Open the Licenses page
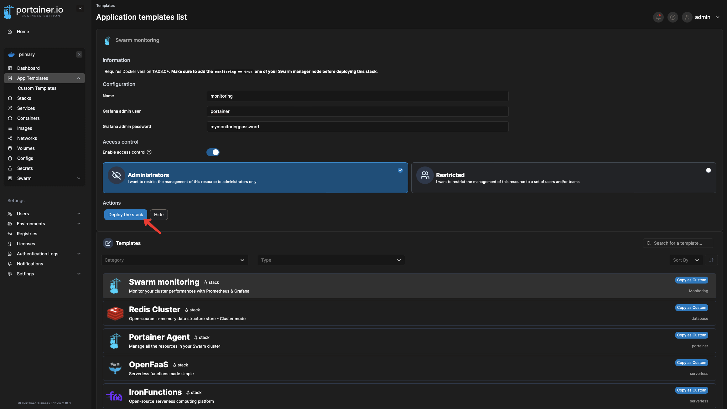The height and width of the screenshot is (409, 727). (x=44, y=244)
